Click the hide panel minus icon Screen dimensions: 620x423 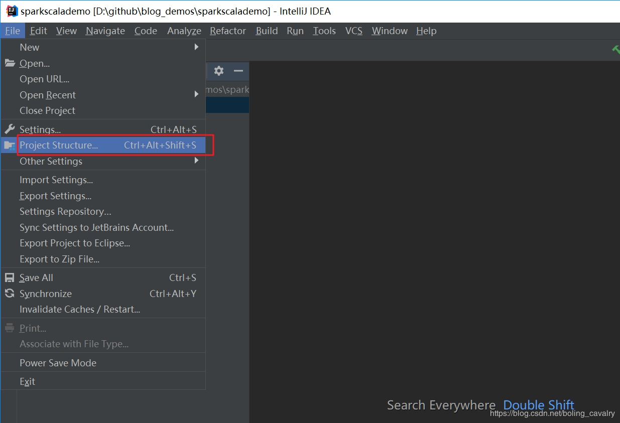[x=238, y=71]
